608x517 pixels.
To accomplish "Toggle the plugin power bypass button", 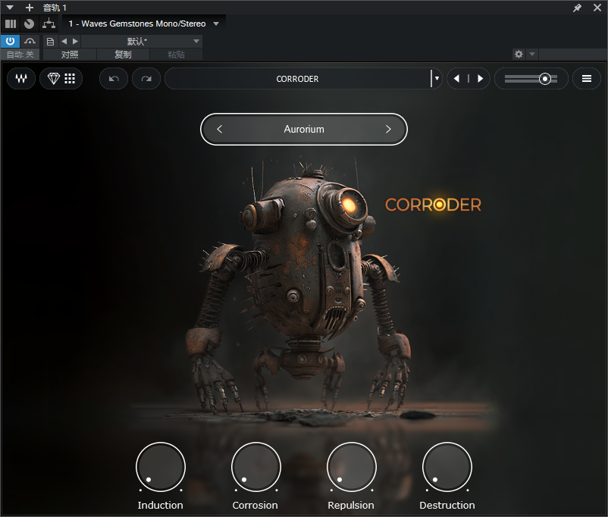I will (10, 41).
